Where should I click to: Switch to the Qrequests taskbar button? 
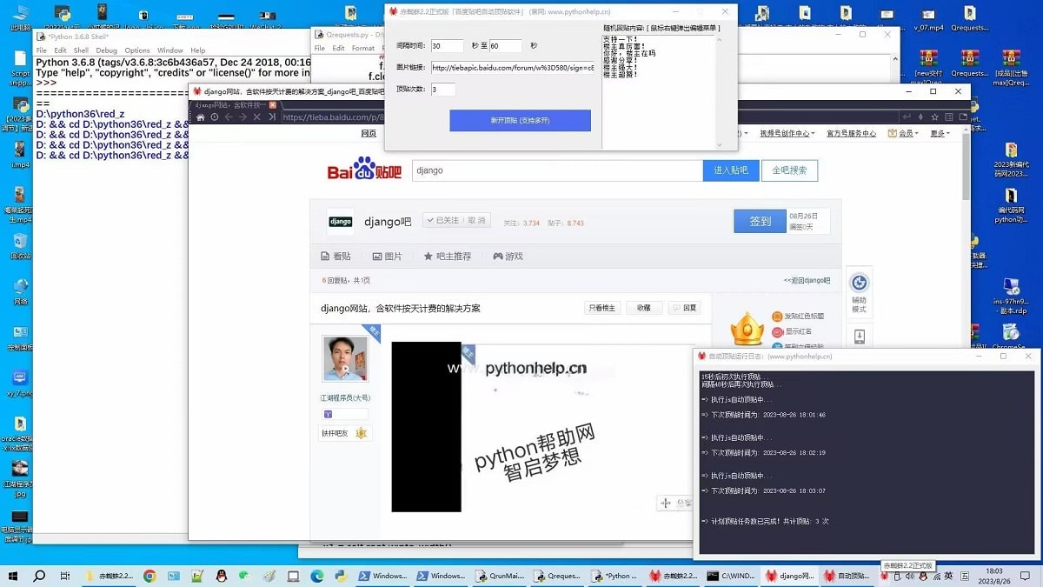(x=558, y=576)
